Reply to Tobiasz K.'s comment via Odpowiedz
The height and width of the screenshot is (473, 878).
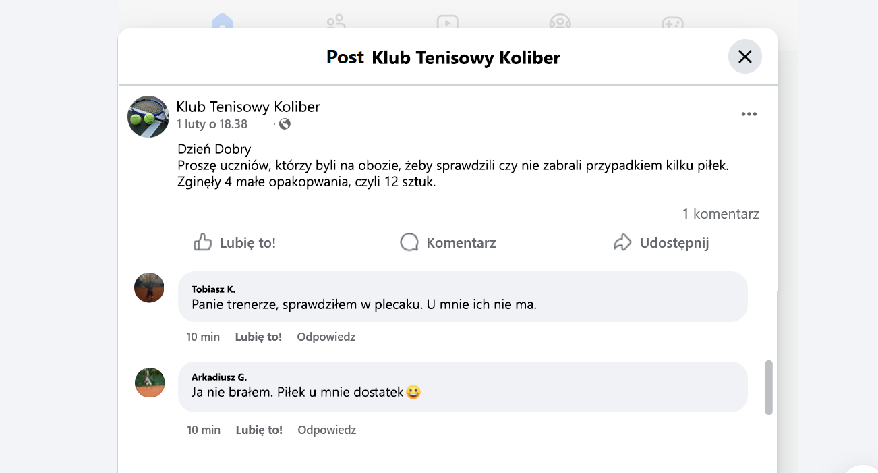pos(326,337)
